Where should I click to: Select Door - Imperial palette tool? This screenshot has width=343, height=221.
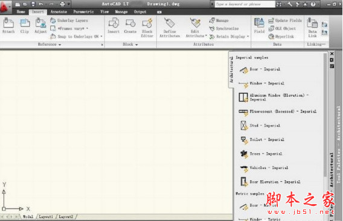point(259,70)
